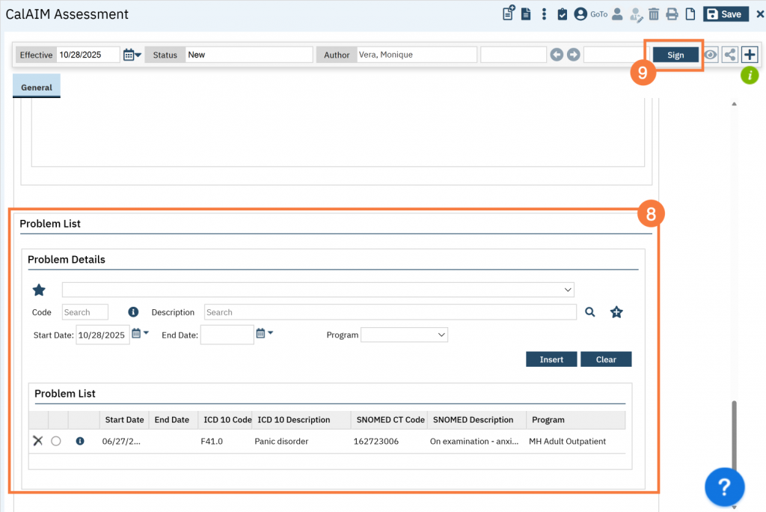Open the blue help question mark button
766x512 pixels.
click(x=723, y=488)
